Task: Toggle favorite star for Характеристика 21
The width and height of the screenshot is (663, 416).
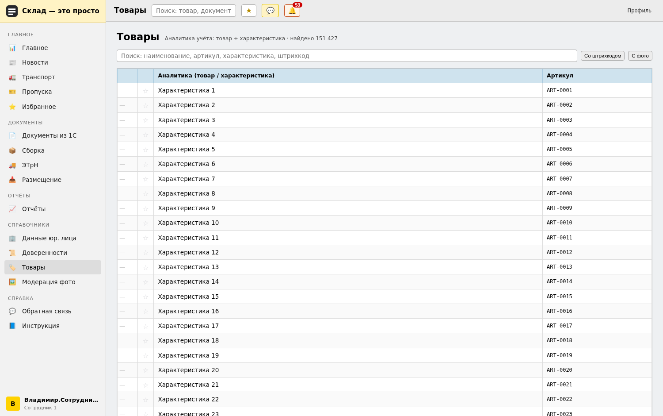Action: coord(145,385)
